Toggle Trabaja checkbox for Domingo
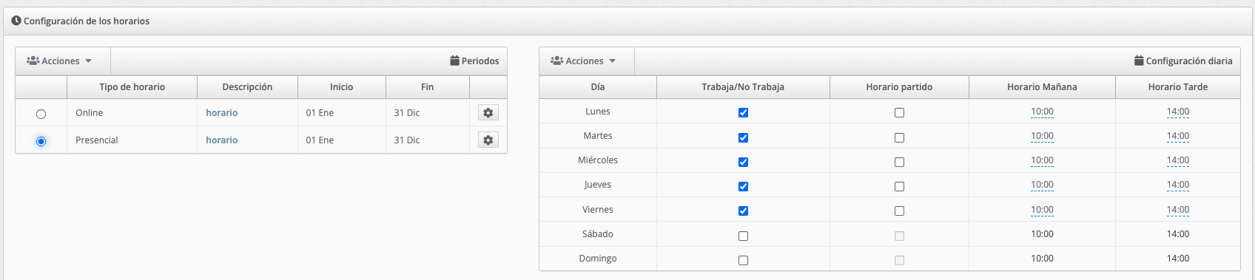1255x280 pixels. pos(743,261)
